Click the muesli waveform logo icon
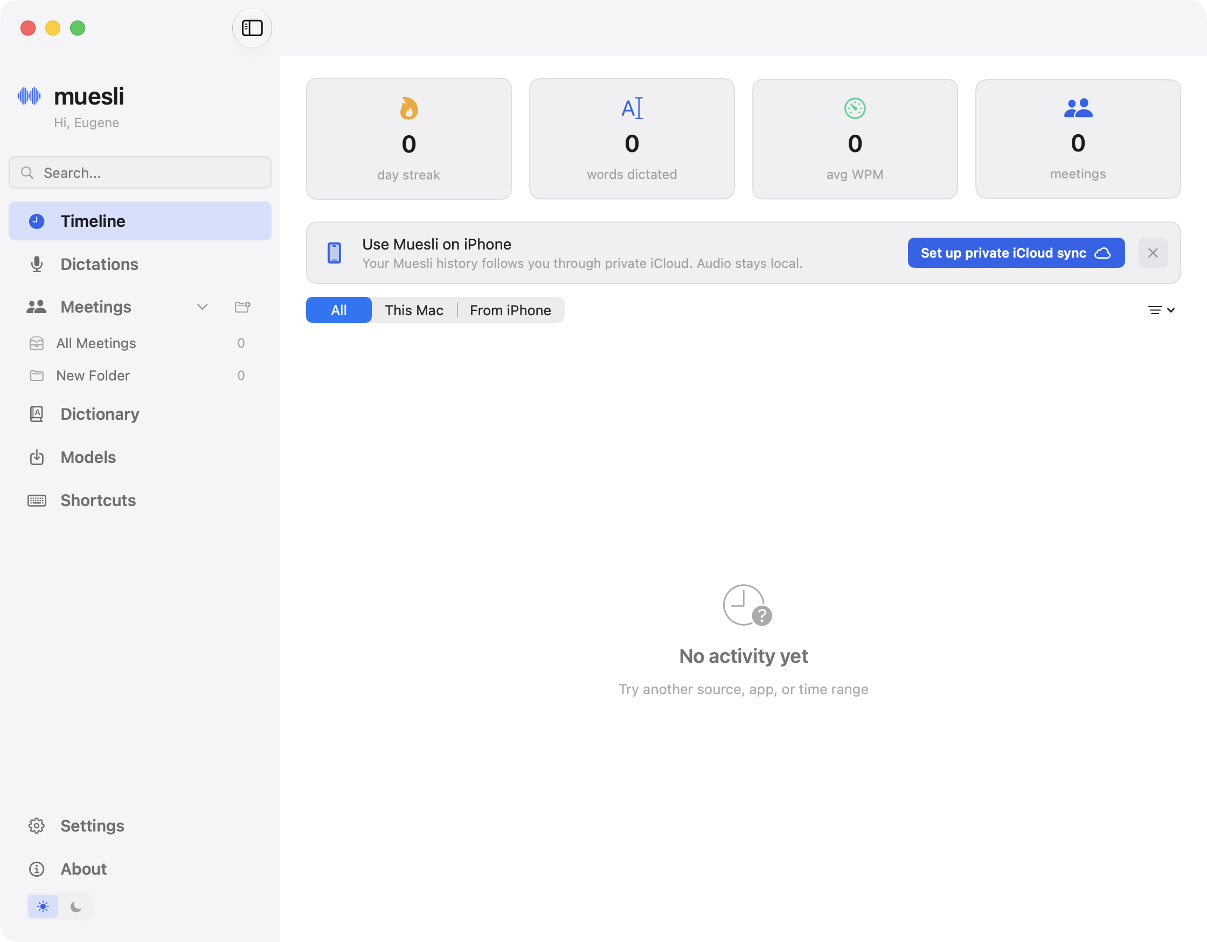Image resolution: width=1207 pixels, height=942 pixels. click(x=29, y=95)
